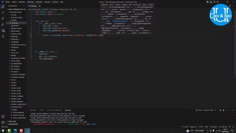Open the Run and Debug view

click(x=3, y=24)
